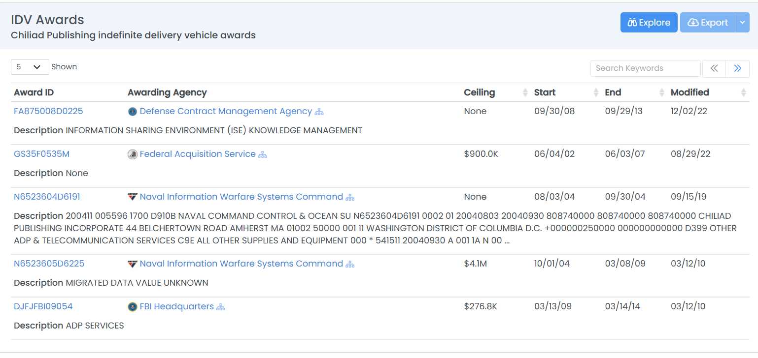The width and height of the screenshot is (758, 358).
Task: Click the Award ID column header
Action: click(x=34, y=92)
